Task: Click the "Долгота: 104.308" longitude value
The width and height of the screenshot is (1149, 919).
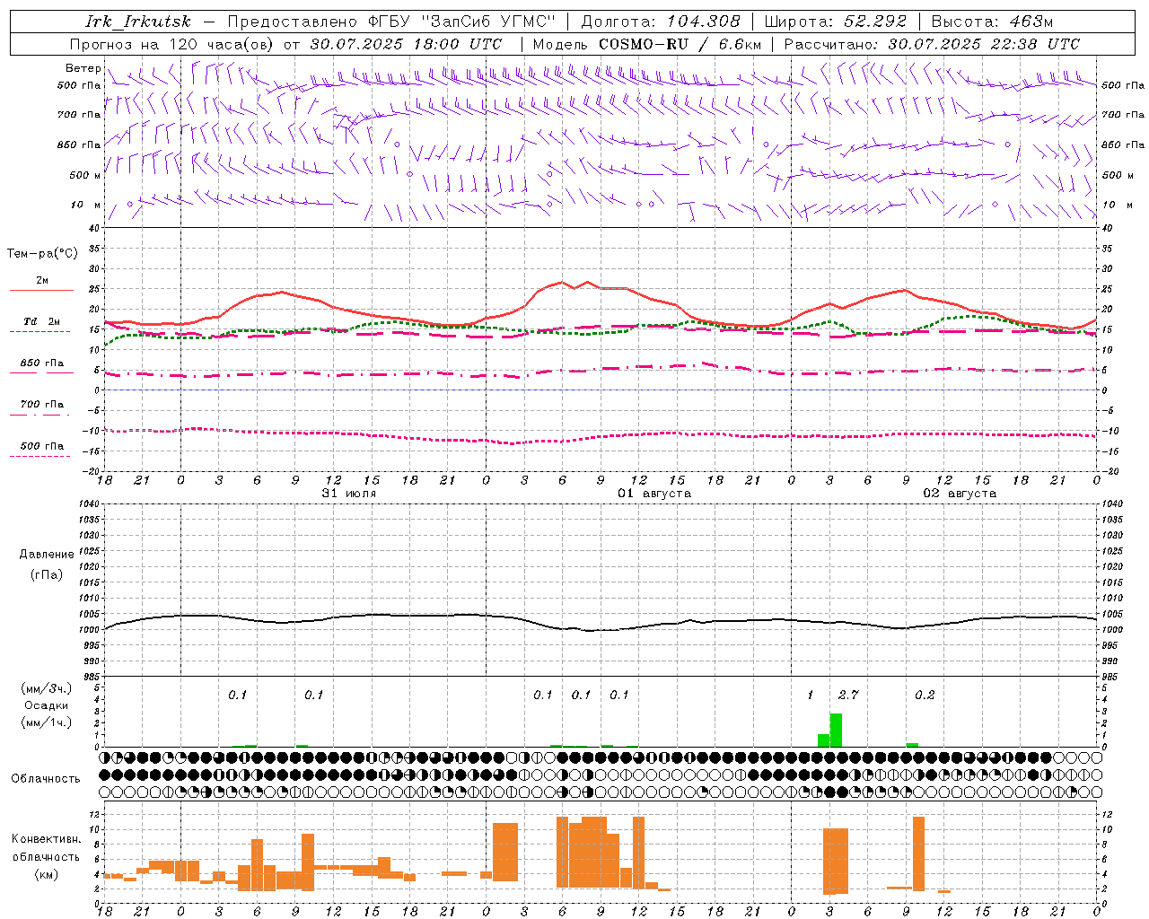Action: click(661, 22)
